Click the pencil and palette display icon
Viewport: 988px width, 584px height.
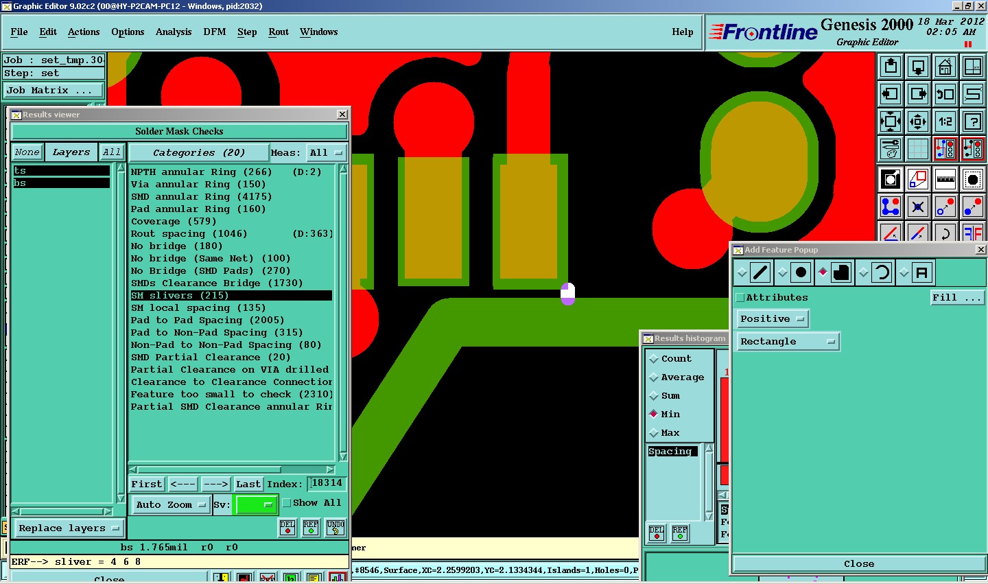tap(891, 149)
